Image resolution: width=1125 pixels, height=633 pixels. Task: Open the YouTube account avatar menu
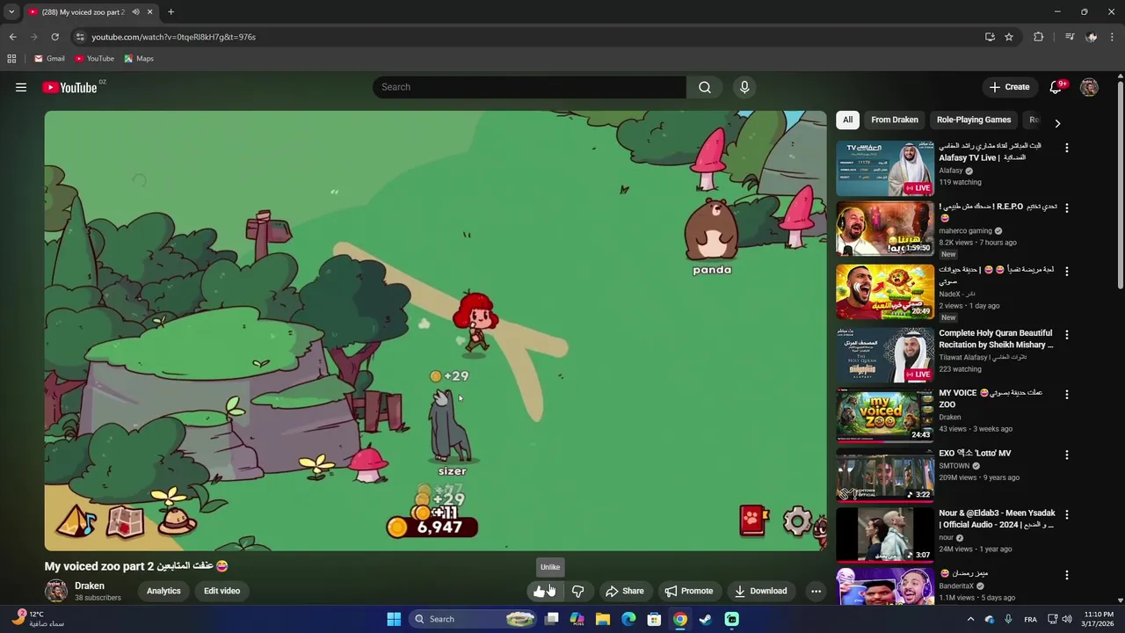(x=1089, y=87)
